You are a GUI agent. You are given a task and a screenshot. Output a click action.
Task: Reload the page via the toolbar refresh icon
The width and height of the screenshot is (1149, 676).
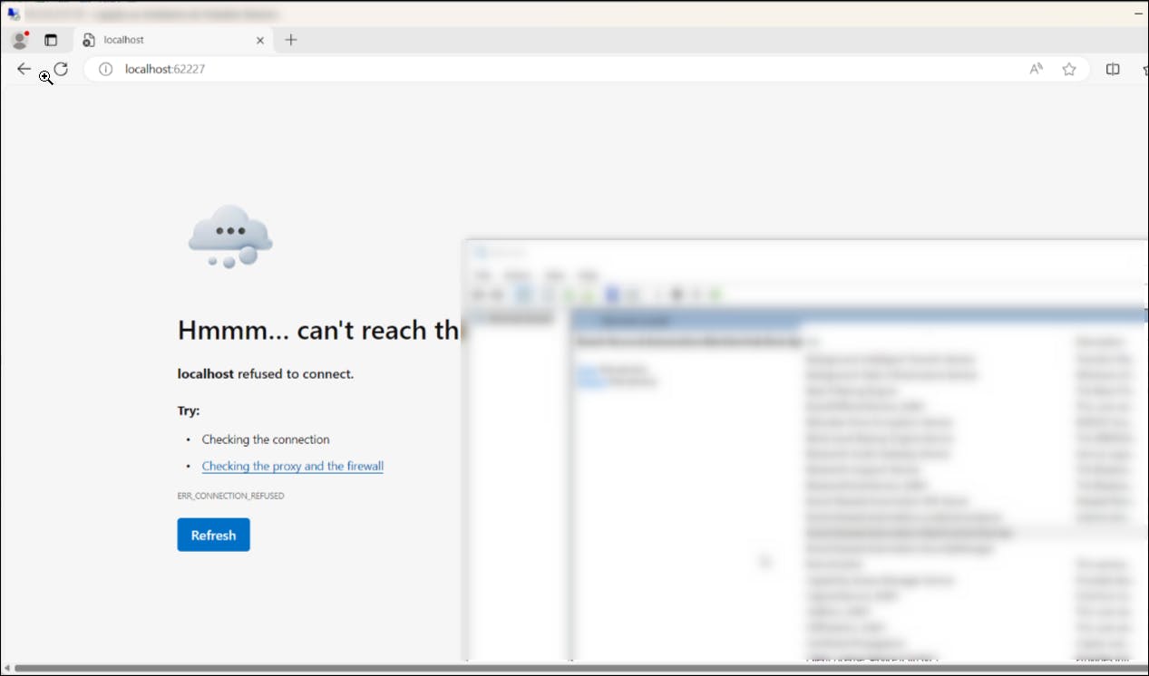61,69
